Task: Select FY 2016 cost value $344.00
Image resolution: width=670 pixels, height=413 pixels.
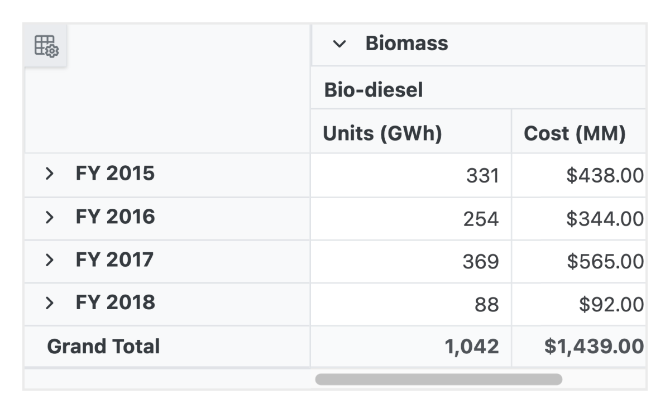Action: coord(605,219)
